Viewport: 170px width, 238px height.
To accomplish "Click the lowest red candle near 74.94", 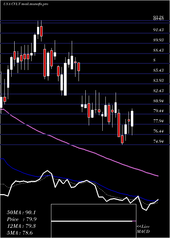I will point(122,139).
